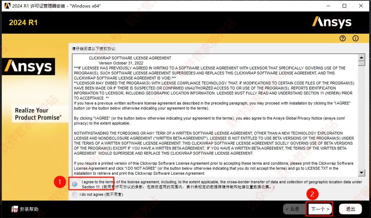
Task: Click the Realize Your Product Promise tagline
Action: click(38, 114)
